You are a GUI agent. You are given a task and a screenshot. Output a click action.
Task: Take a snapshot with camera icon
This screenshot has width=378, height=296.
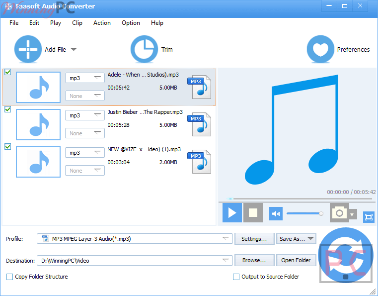point(339,213)
